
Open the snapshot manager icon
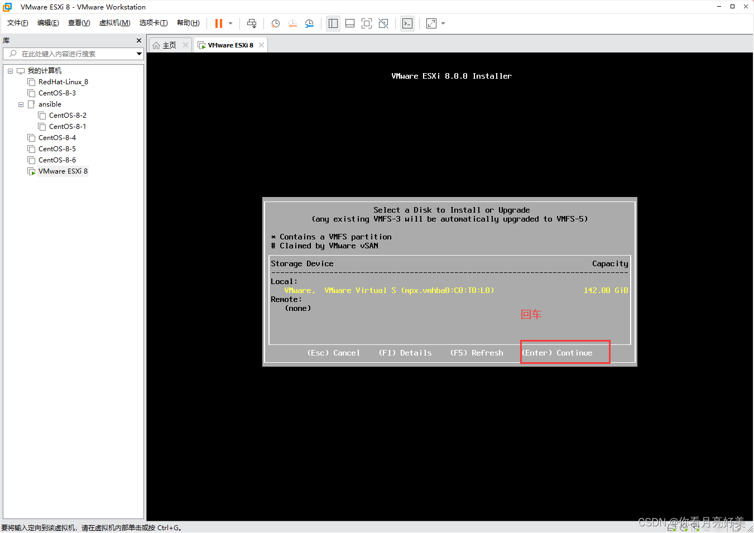tap(309, 23)
